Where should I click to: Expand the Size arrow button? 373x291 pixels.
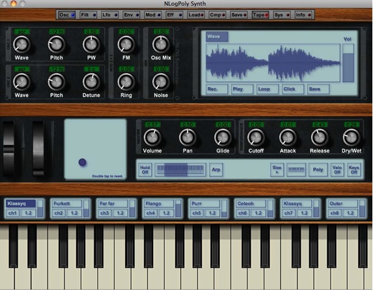coord(277,170)
